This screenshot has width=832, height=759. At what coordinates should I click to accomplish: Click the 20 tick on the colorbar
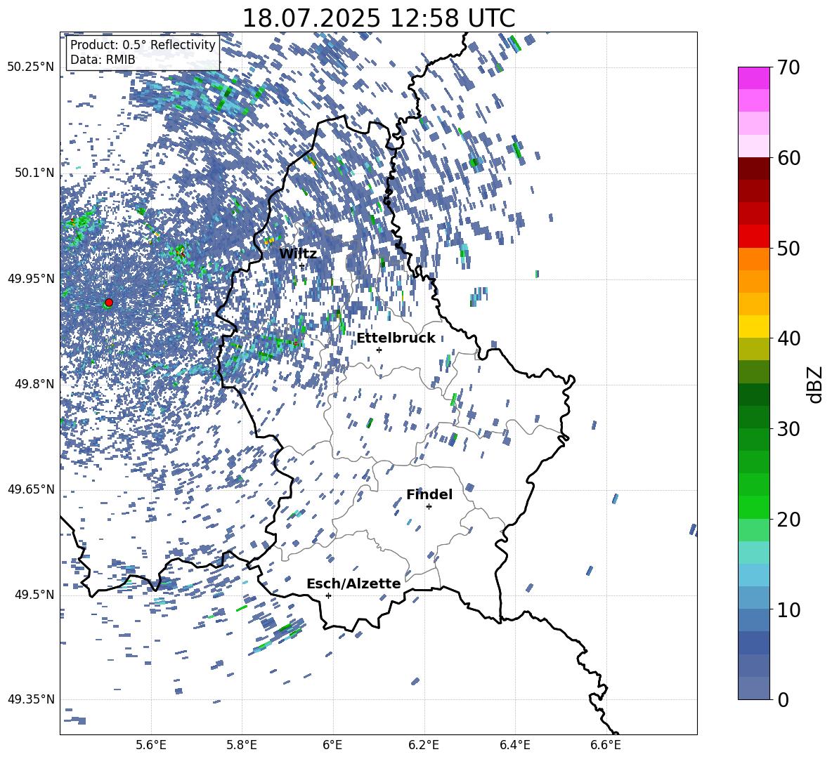coord(788,519)
